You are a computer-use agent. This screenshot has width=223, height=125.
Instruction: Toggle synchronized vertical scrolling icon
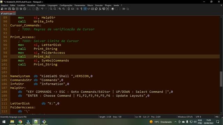point(69,9)
